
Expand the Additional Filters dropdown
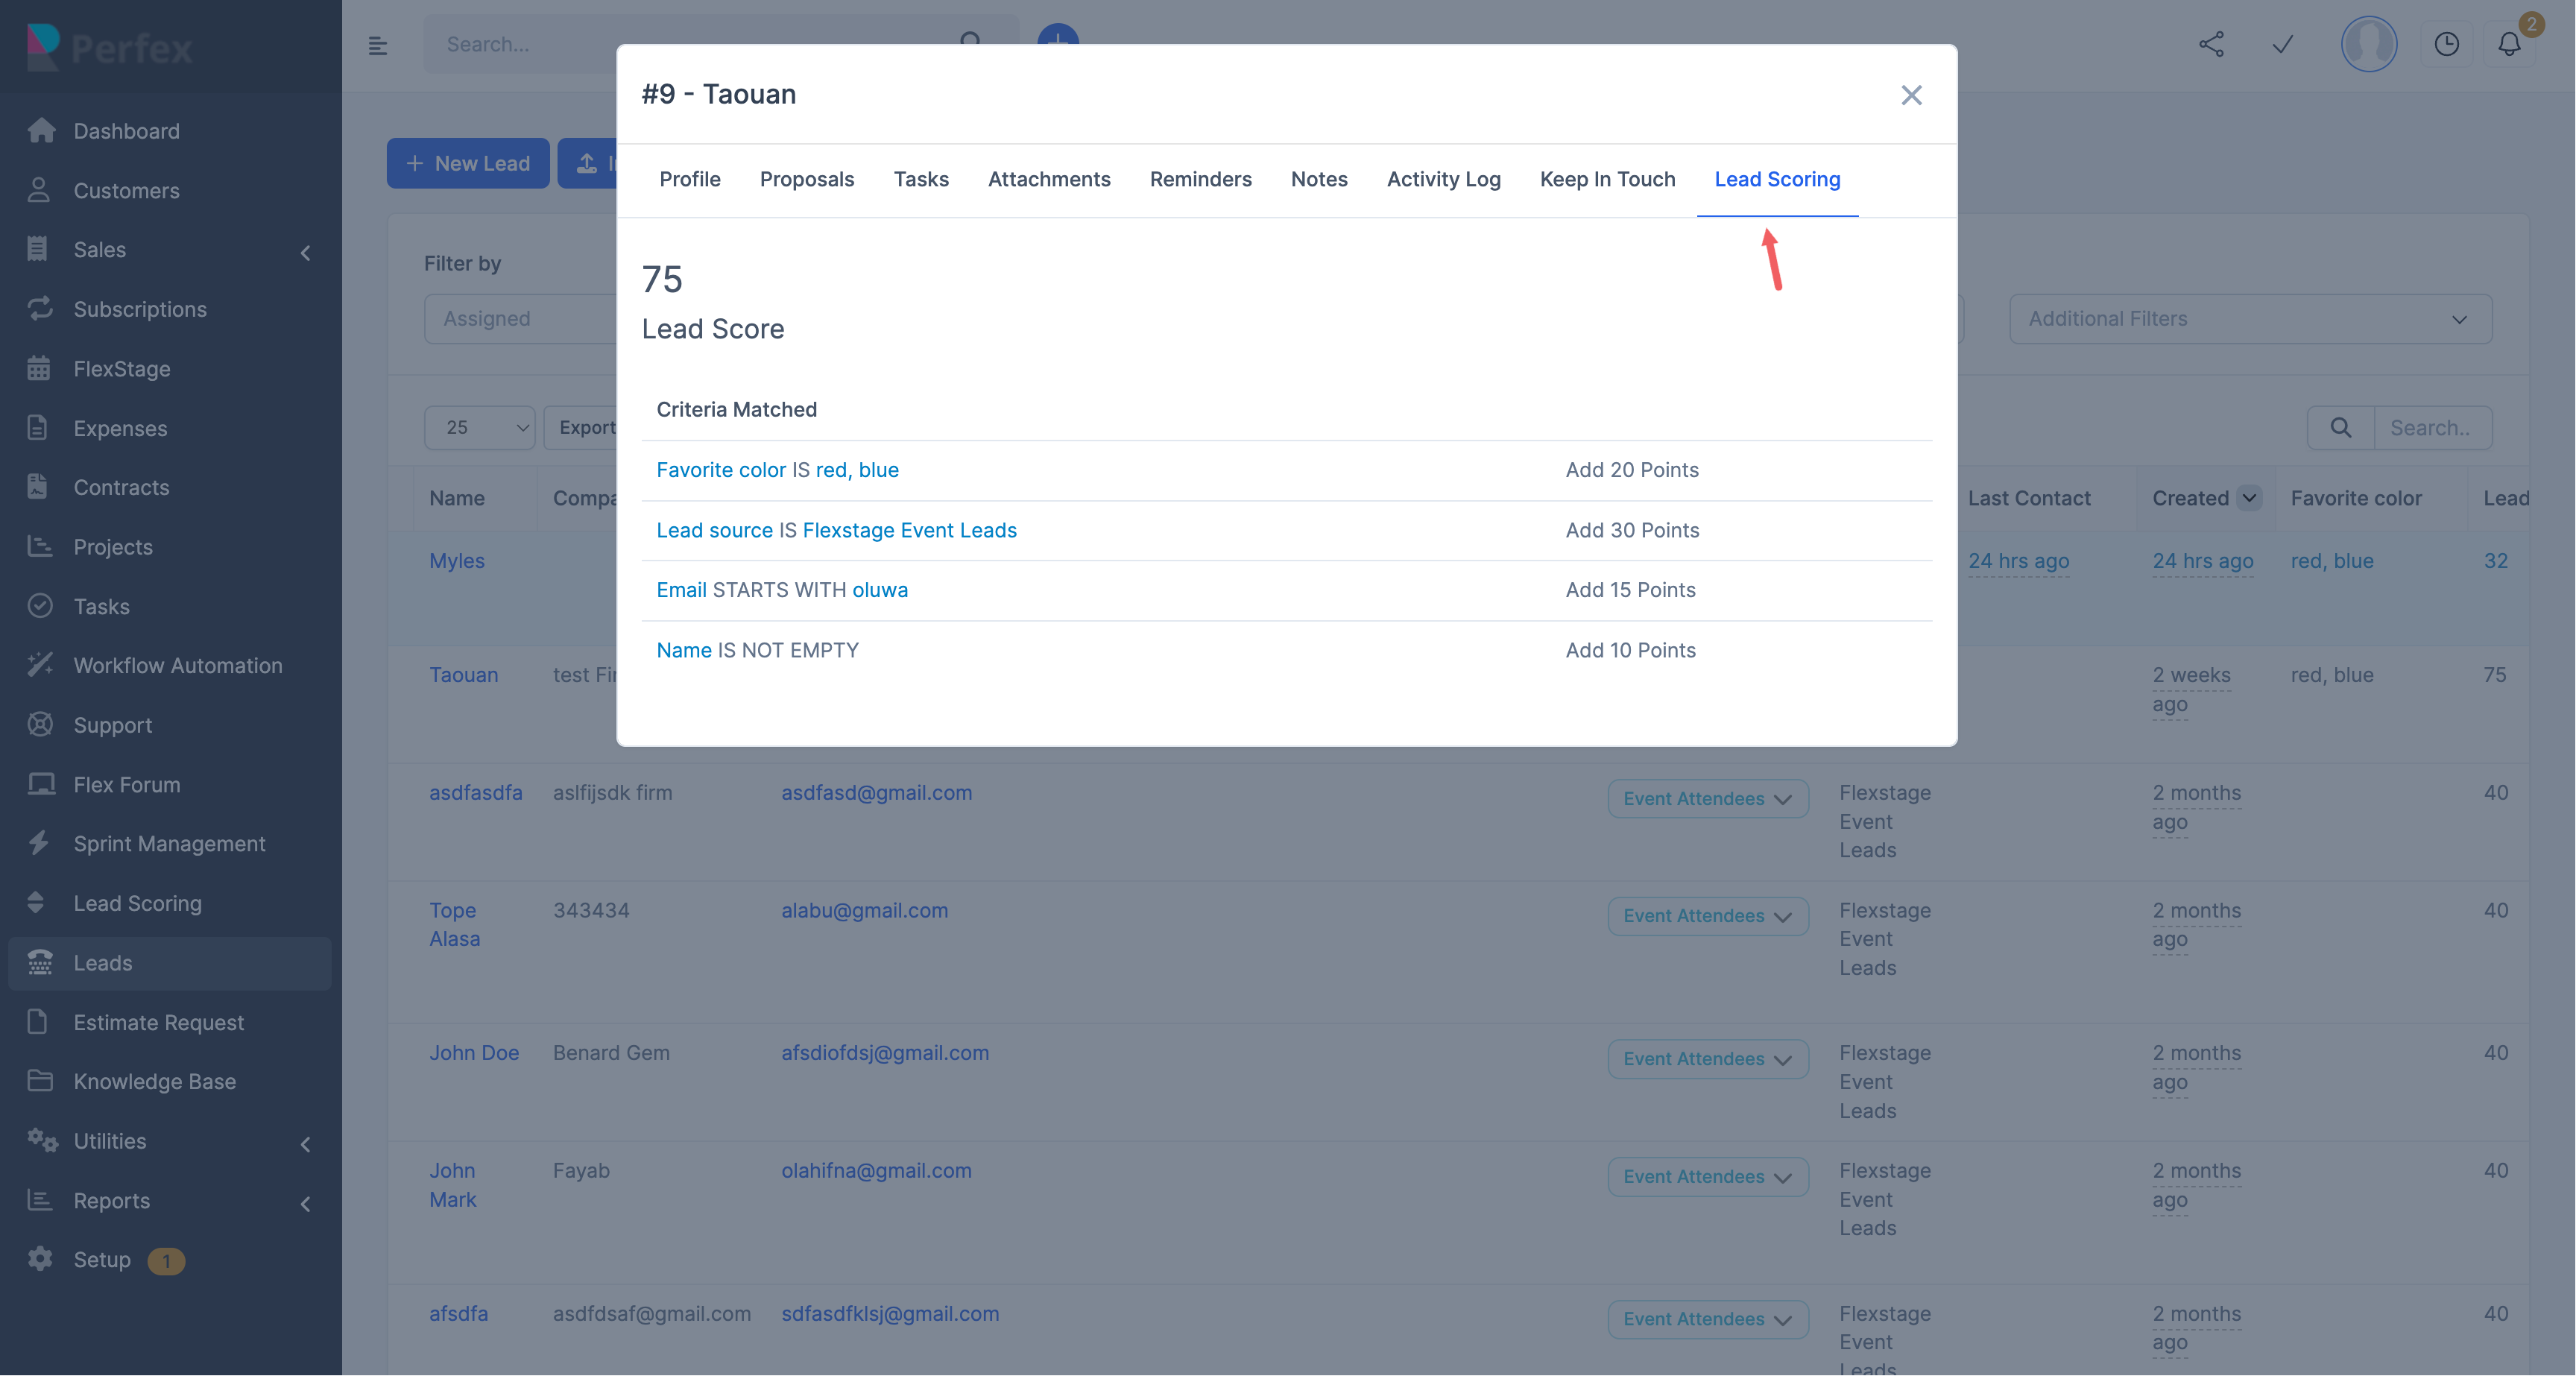2249,319
